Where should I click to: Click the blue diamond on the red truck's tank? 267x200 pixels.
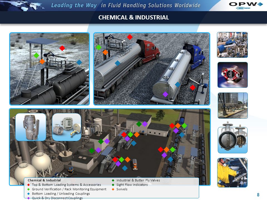tap(117, 63)
